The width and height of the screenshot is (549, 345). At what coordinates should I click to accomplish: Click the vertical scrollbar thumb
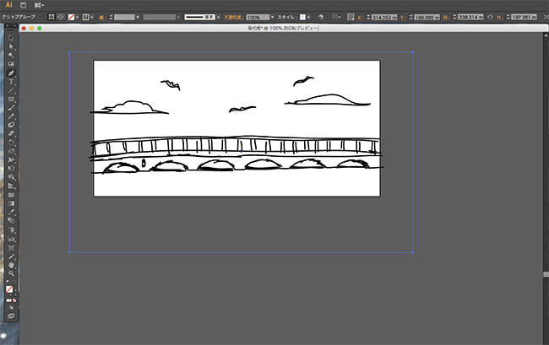click(x=546, y=275)
